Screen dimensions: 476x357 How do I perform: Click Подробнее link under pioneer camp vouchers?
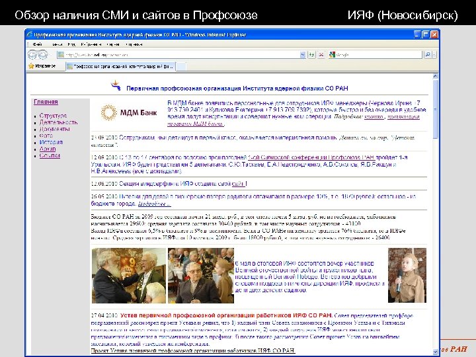click(x=154, y=204)
